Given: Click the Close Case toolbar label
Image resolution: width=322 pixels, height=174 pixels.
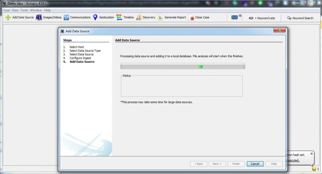Looking at the screenshot, I should click(x=202, y=17).
